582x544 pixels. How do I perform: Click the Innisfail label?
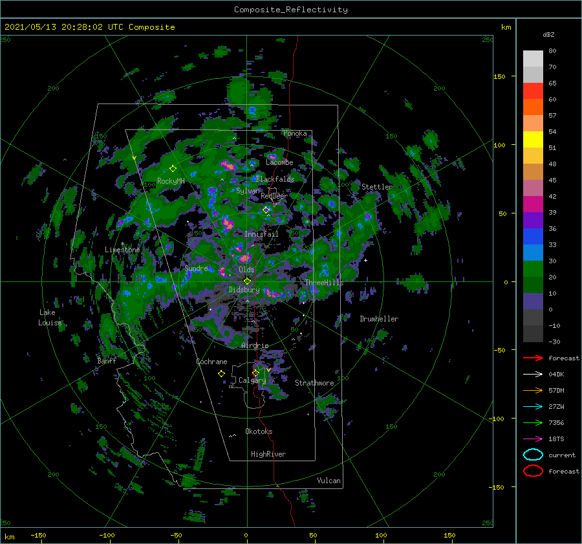pos(261,234)
